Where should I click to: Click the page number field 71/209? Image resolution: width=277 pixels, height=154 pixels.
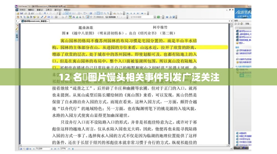pyautogui.click(x=43, y=149)
